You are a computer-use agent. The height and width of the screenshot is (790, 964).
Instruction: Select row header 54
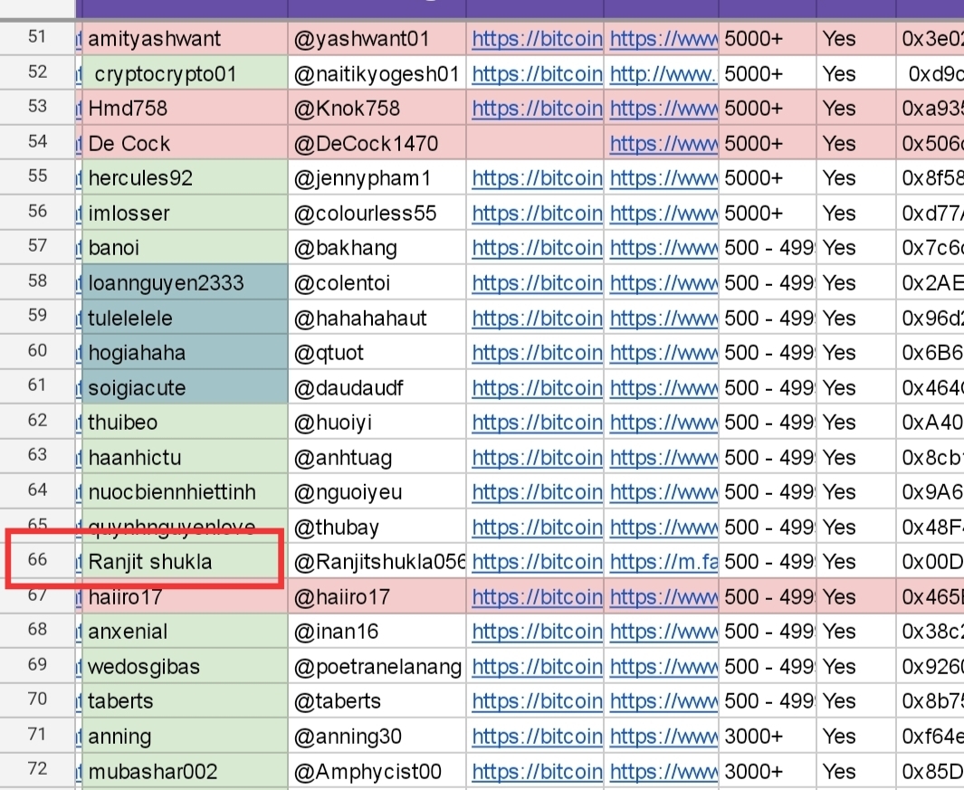[37, 142]
